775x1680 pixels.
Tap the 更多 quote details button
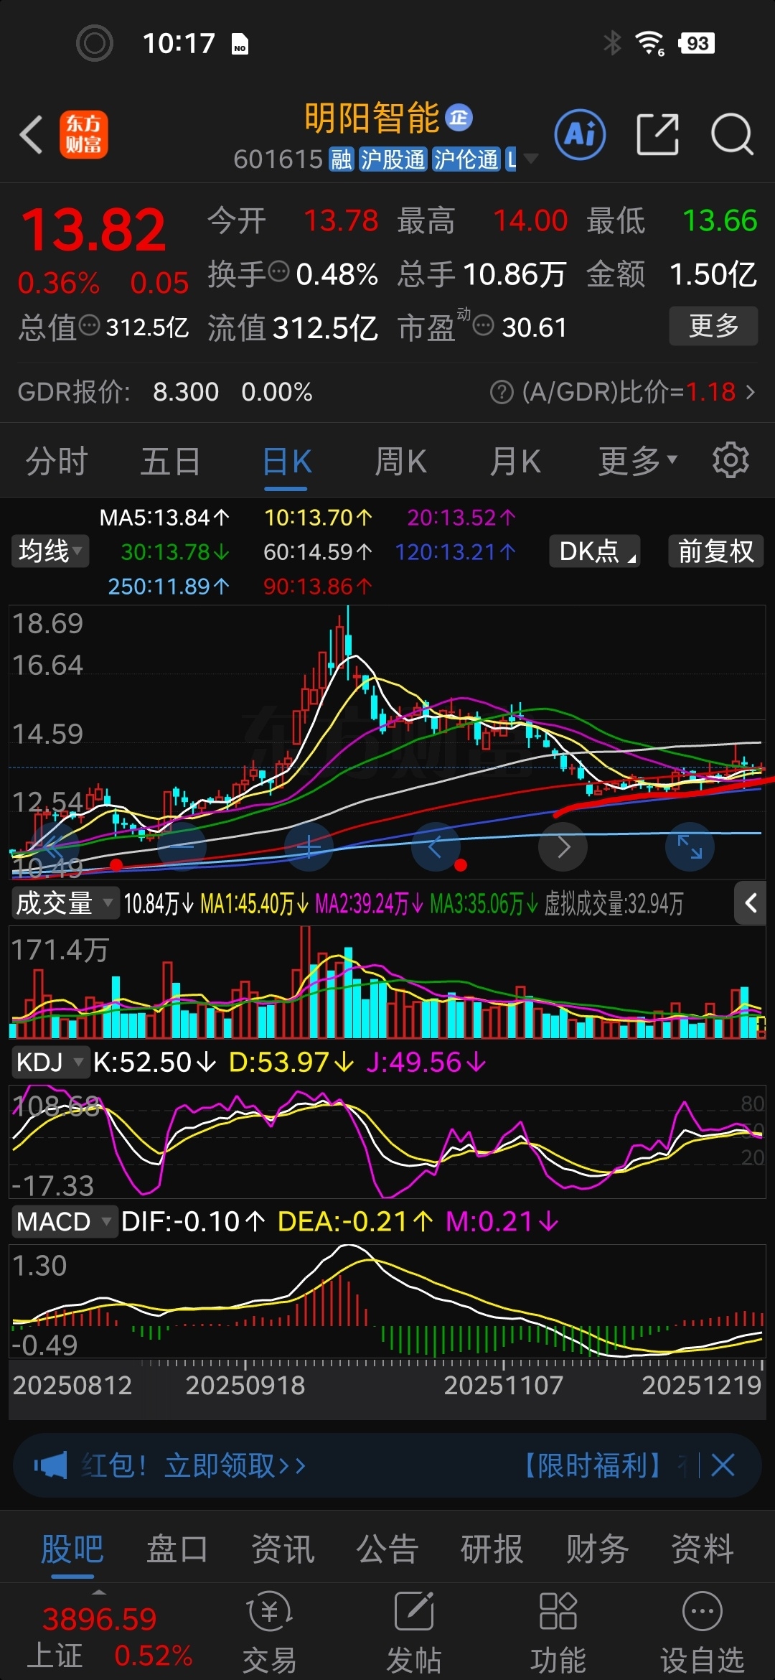(713, 326)
